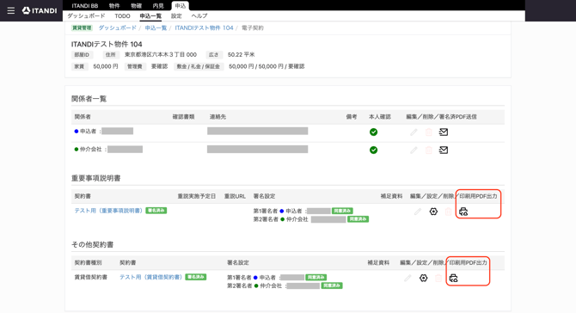Image resolution: width=576 pixels, height=313 pixels.
Task: Edit the 重要事項説明書 contract pencil icon
Action: tap(418, 212)
